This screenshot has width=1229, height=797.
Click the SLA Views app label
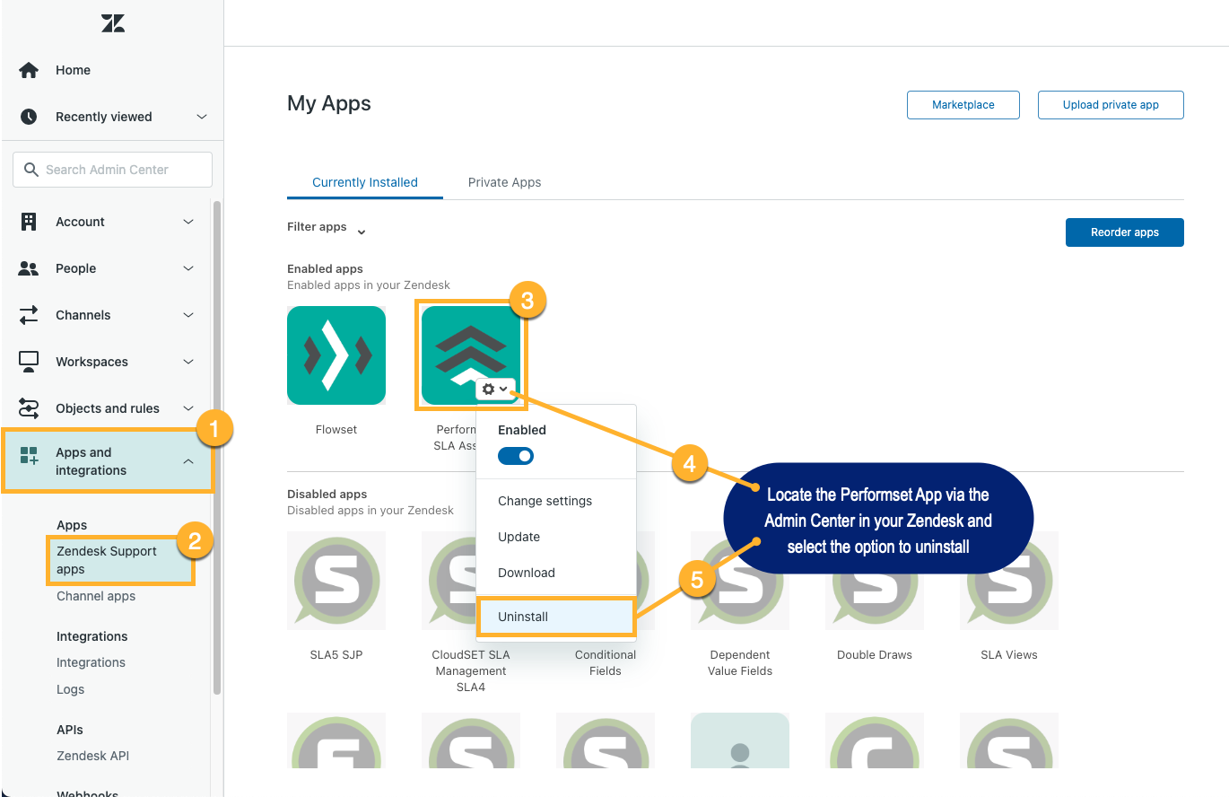(1009, 655)
